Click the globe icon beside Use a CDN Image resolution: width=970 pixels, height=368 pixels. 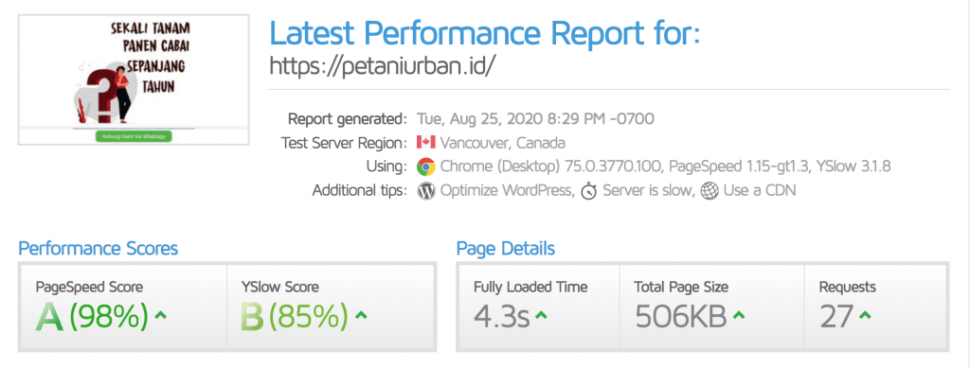[710, 191]
